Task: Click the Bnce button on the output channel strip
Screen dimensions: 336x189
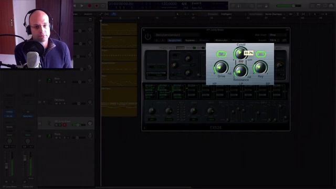Action: [31, 178]
